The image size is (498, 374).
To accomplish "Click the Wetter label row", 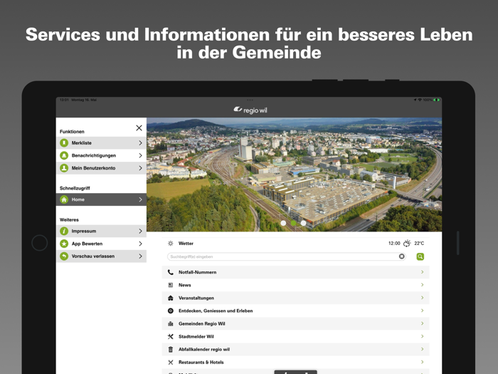I will tap(296, 244).
